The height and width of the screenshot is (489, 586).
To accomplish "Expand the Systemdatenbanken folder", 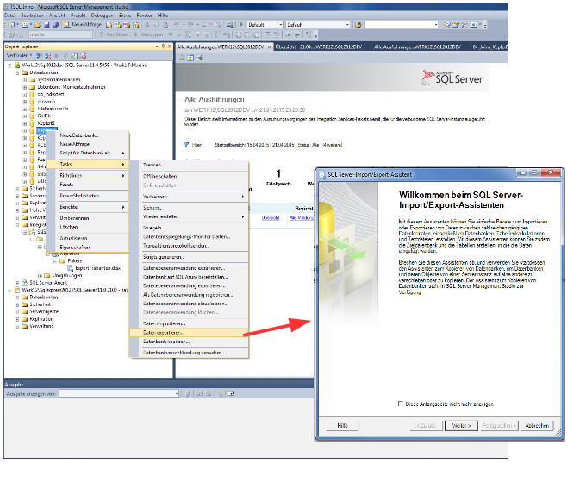I will click(25, 79).
